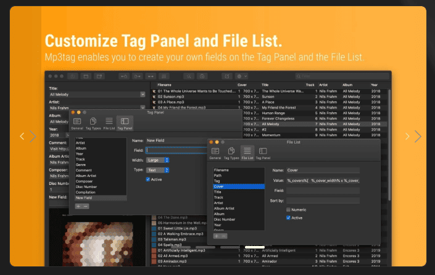435x275 pixels.
Task: Click the white left-pointing previous slide arrow
Action: (22, 136)
